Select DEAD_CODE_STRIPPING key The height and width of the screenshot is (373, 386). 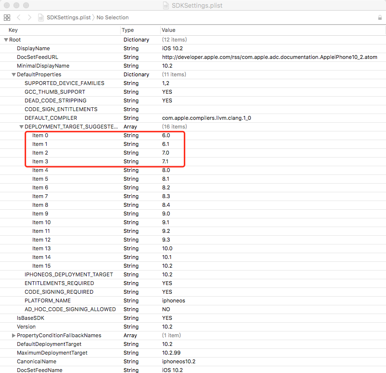point(55,100)
